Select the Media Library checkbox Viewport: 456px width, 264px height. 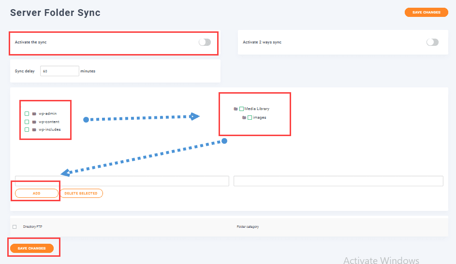pyautogui.click(x=241, y=109)
